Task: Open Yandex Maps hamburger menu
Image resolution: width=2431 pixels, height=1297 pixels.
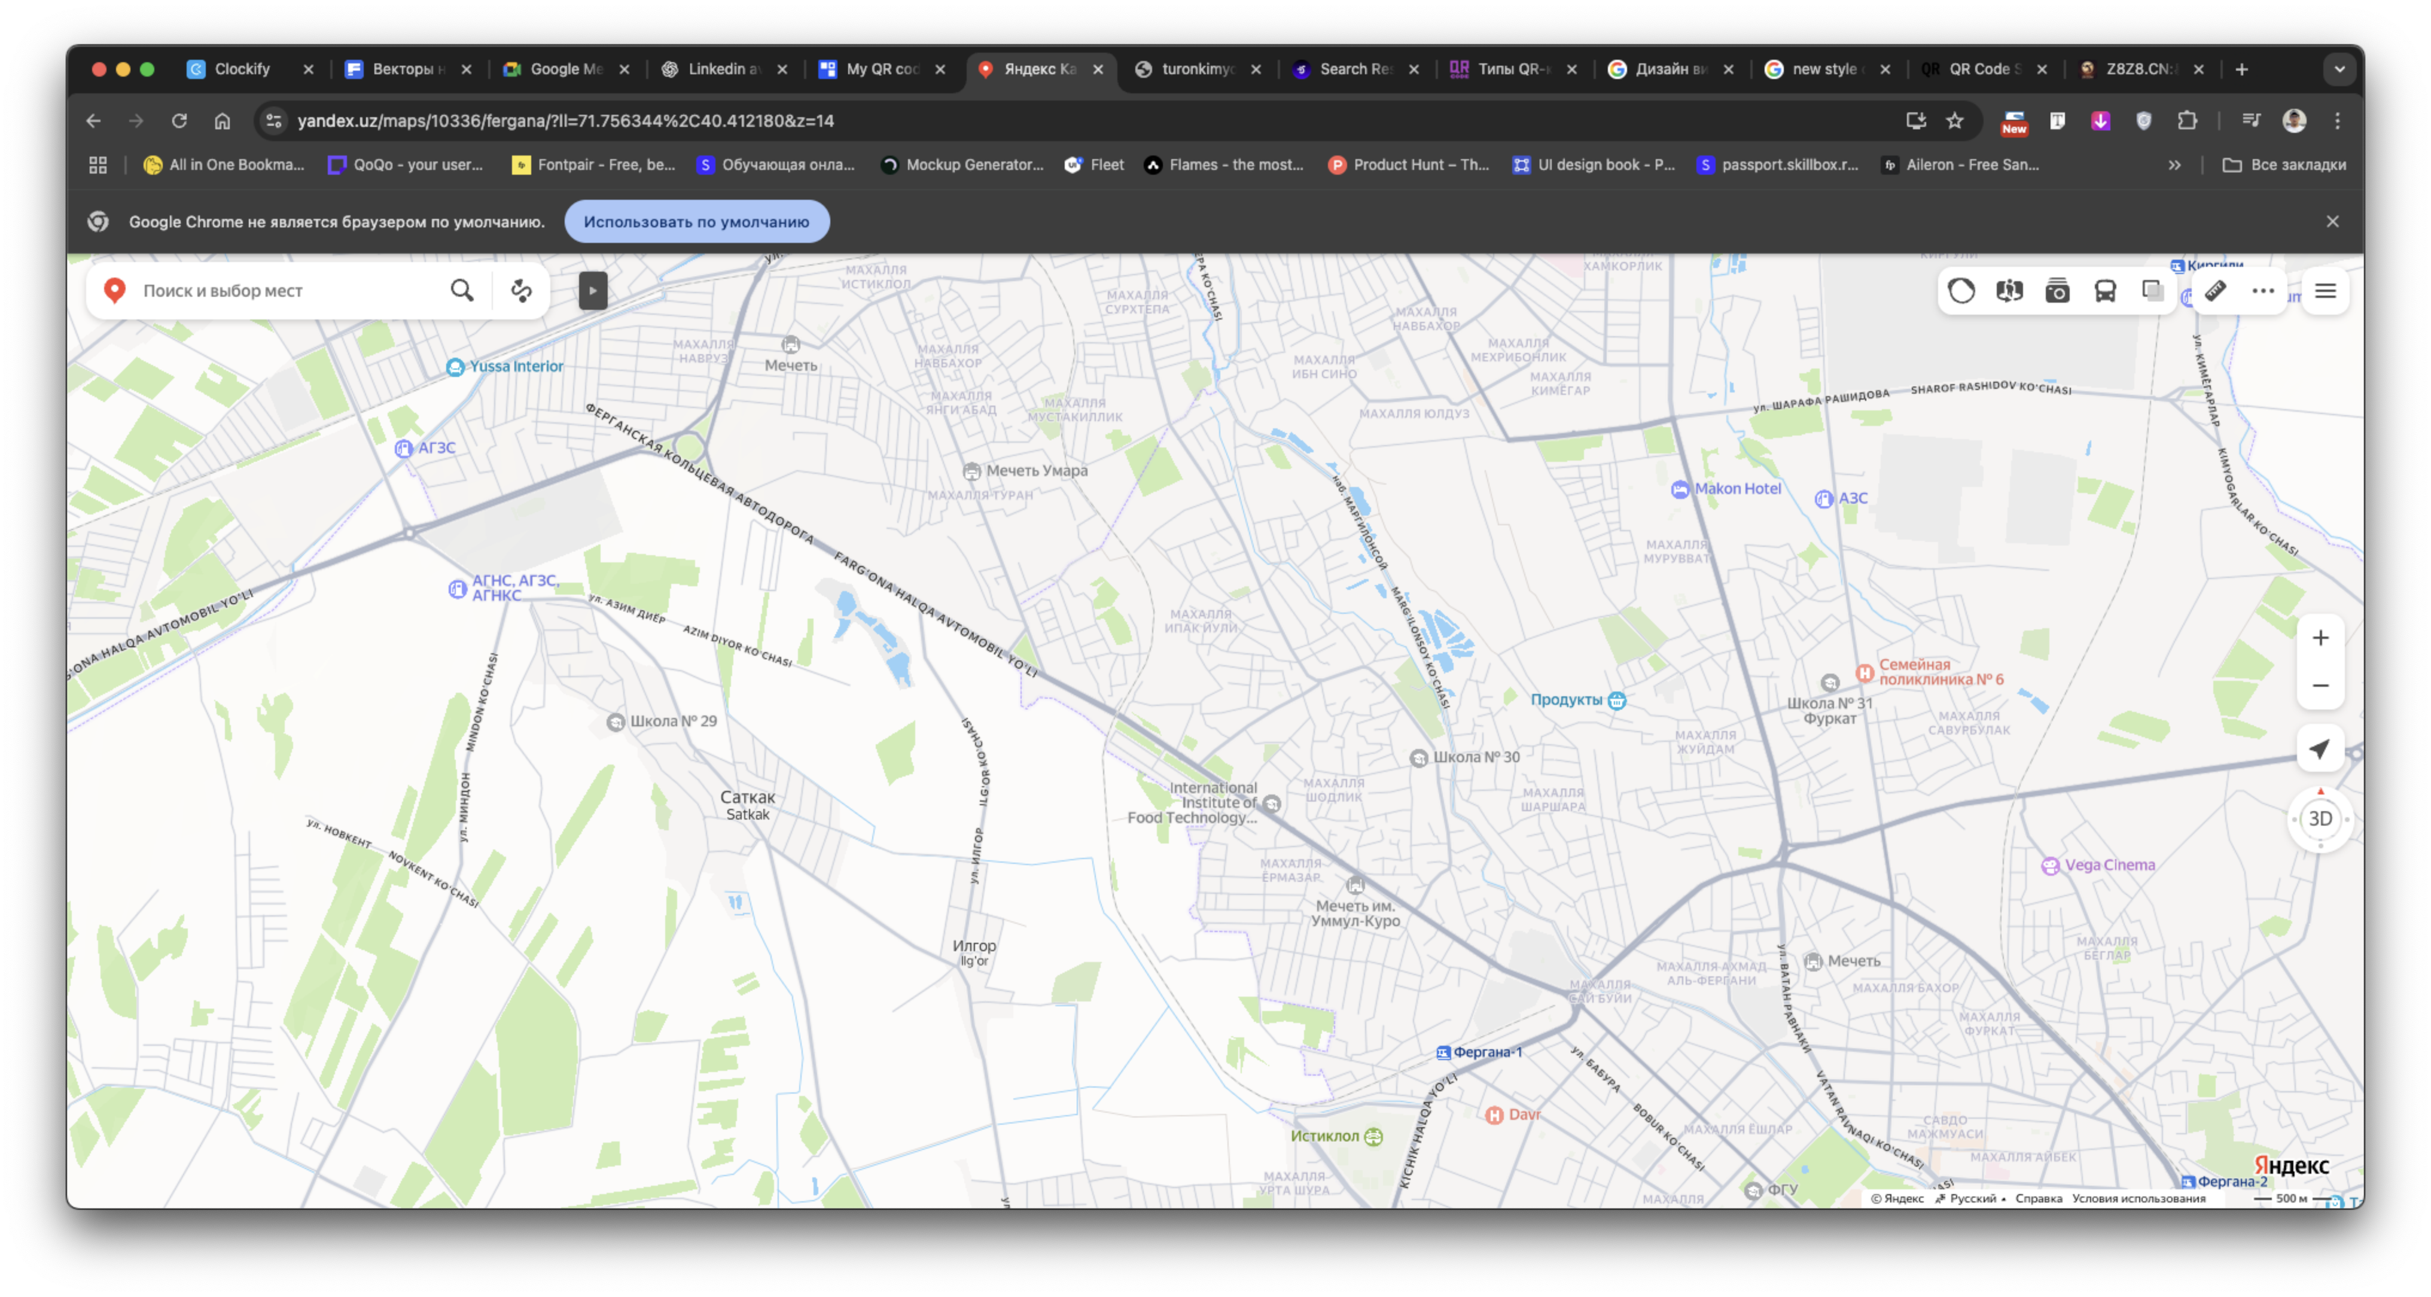Action: (2325, 291)
